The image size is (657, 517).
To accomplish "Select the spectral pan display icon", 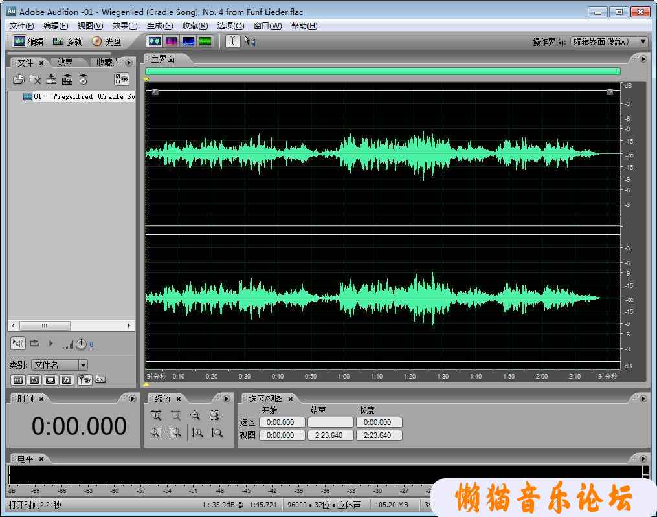I will point(188,41).
